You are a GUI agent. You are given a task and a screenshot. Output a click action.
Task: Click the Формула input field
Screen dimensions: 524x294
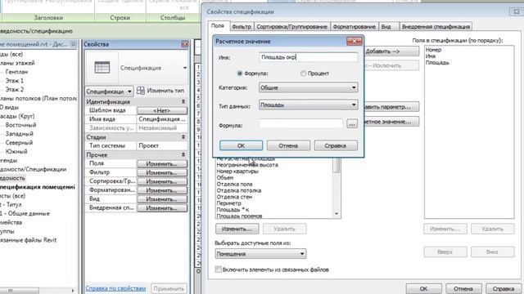point(300,124)
